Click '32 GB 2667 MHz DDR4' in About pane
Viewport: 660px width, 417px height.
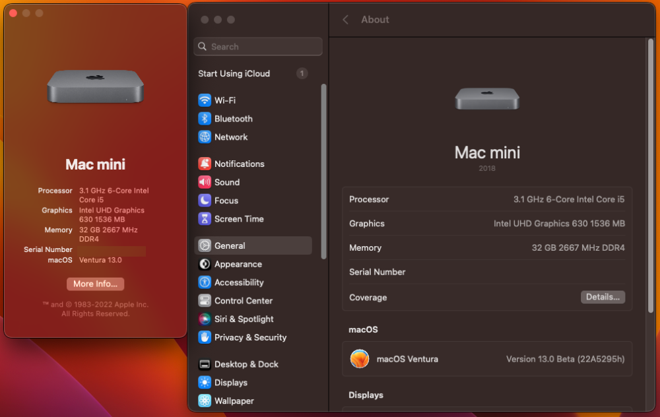(x=578, y=248)
